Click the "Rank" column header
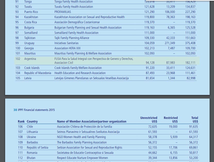Image resolution: width=214 pixels, height=162 pixels. tap(21, 121)
